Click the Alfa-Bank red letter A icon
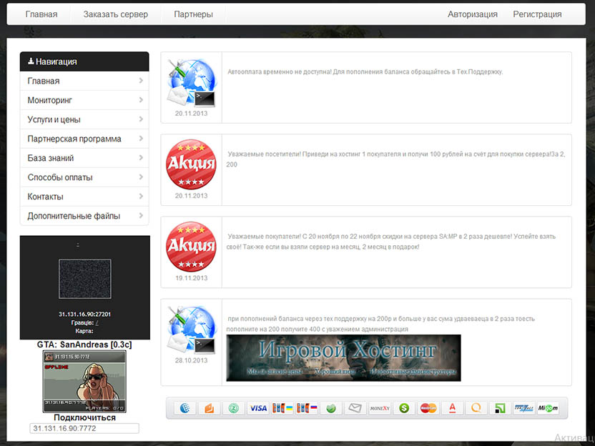The image size is (595, 446). point(451,408)
